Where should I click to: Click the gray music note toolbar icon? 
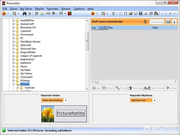click(170, 13)
